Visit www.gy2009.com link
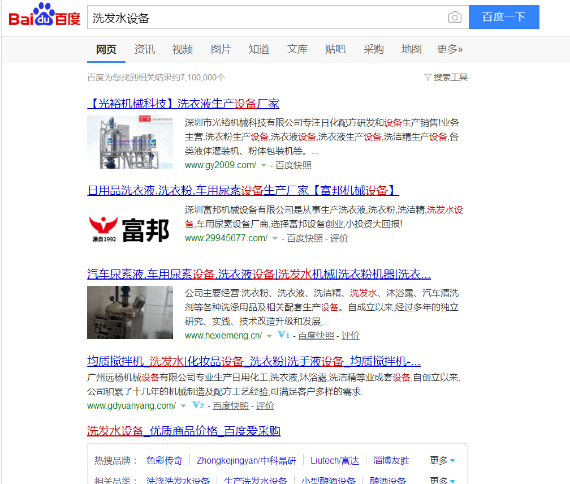This screenshot has height=484, width=570. pyautogui.click(x=221, y=165)
